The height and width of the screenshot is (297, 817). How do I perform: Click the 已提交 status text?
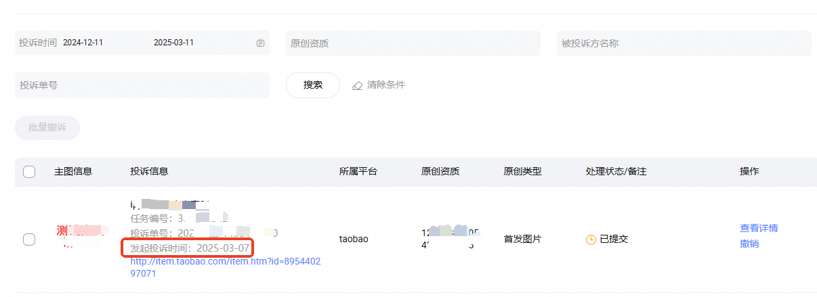pyautogui.click(x=614, y=239)
